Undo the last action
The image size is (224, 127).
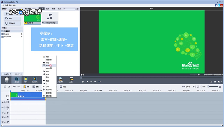(14, 87)
